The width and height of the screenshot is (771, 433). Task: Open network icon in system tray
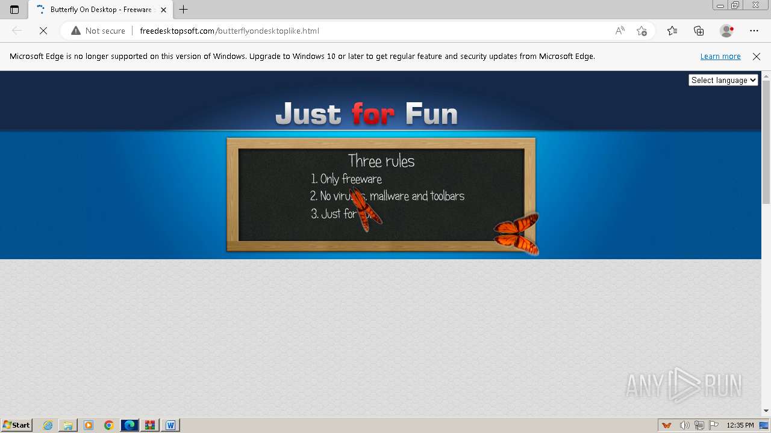699,425
